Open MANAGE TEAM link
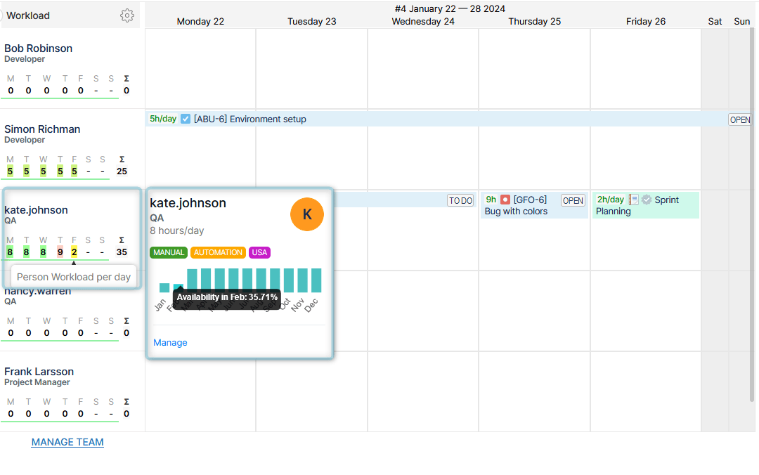Viewport: 759px width, 475px height. pos(67,442)
